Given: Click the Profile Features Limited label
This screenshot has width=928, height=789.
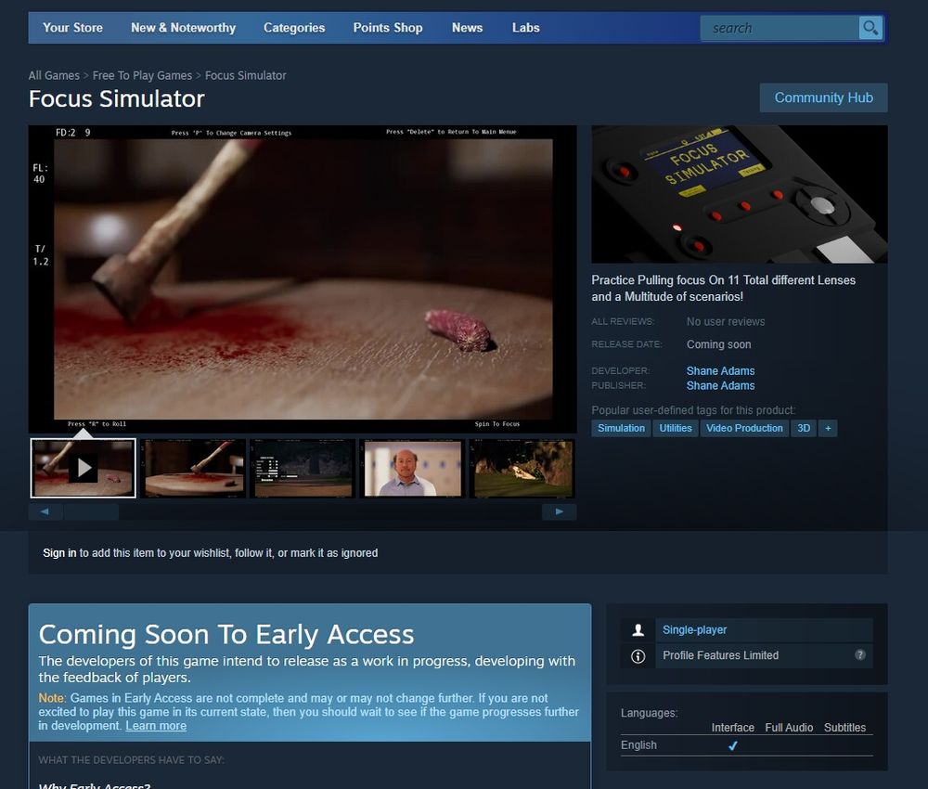Looking at the screenshot, I should pyautogui.click(x=720, y=655).
